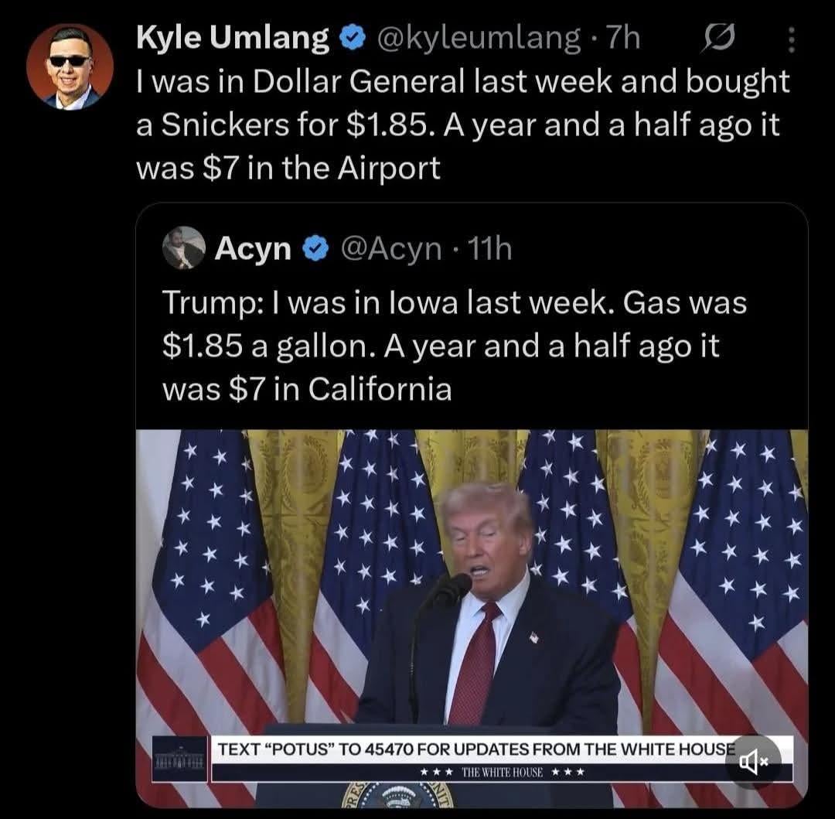
Task: Click the Grok slashed-circle icon
Action: tap(714, 38)
